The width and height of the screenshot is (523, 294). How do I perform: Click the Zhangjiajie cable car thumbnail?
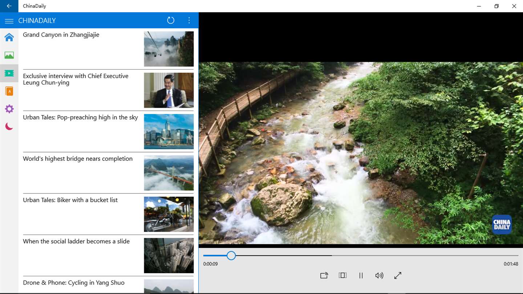pos(169,49)
